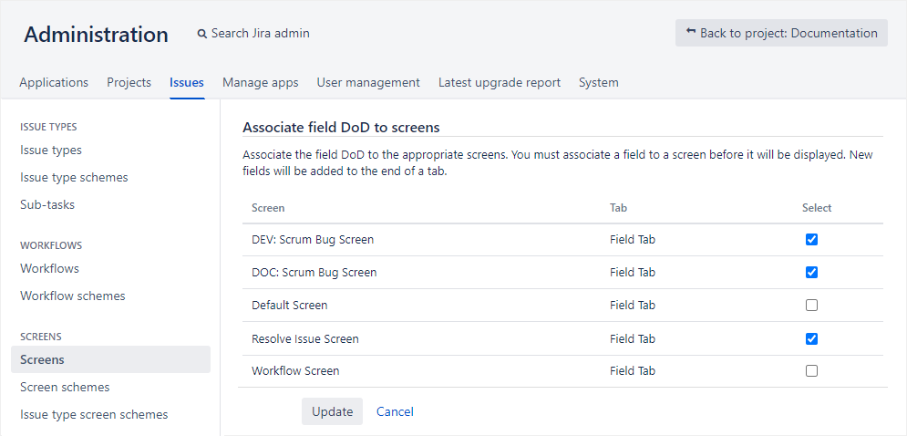The image size is (907, 436).
Task: Enable the Default Screen checkbox
Action: [811, 306]
